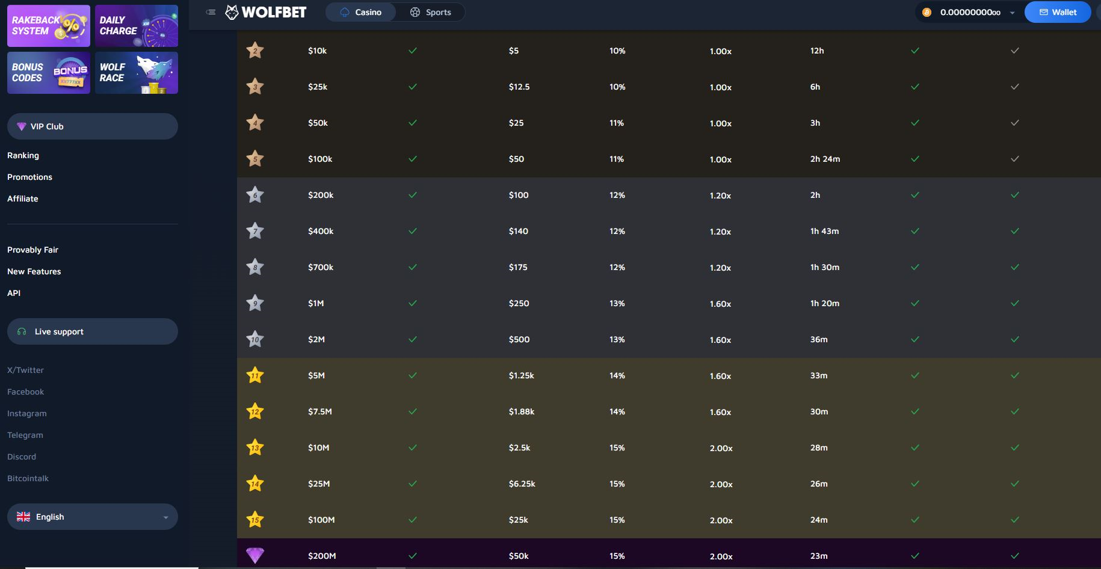
Task: Open the Daily Charge banner
Action: click(137, 26)
